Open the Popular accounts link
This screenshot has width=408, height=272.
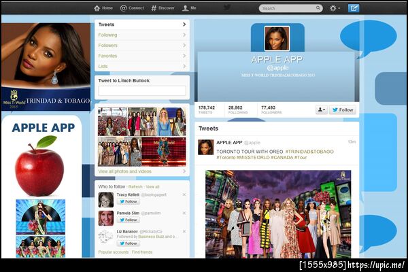114,252
